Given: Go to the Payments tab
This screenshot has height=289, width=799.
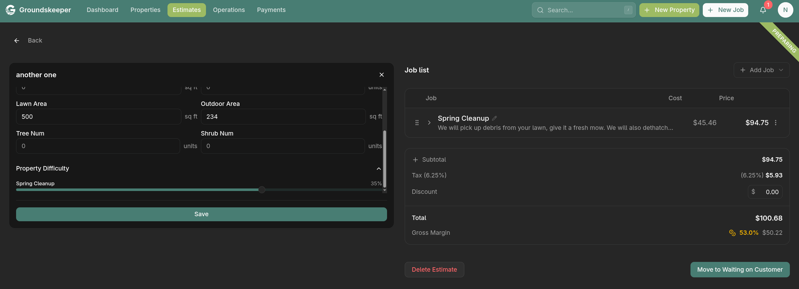Looking at the screenshot, I should [271, 10].
